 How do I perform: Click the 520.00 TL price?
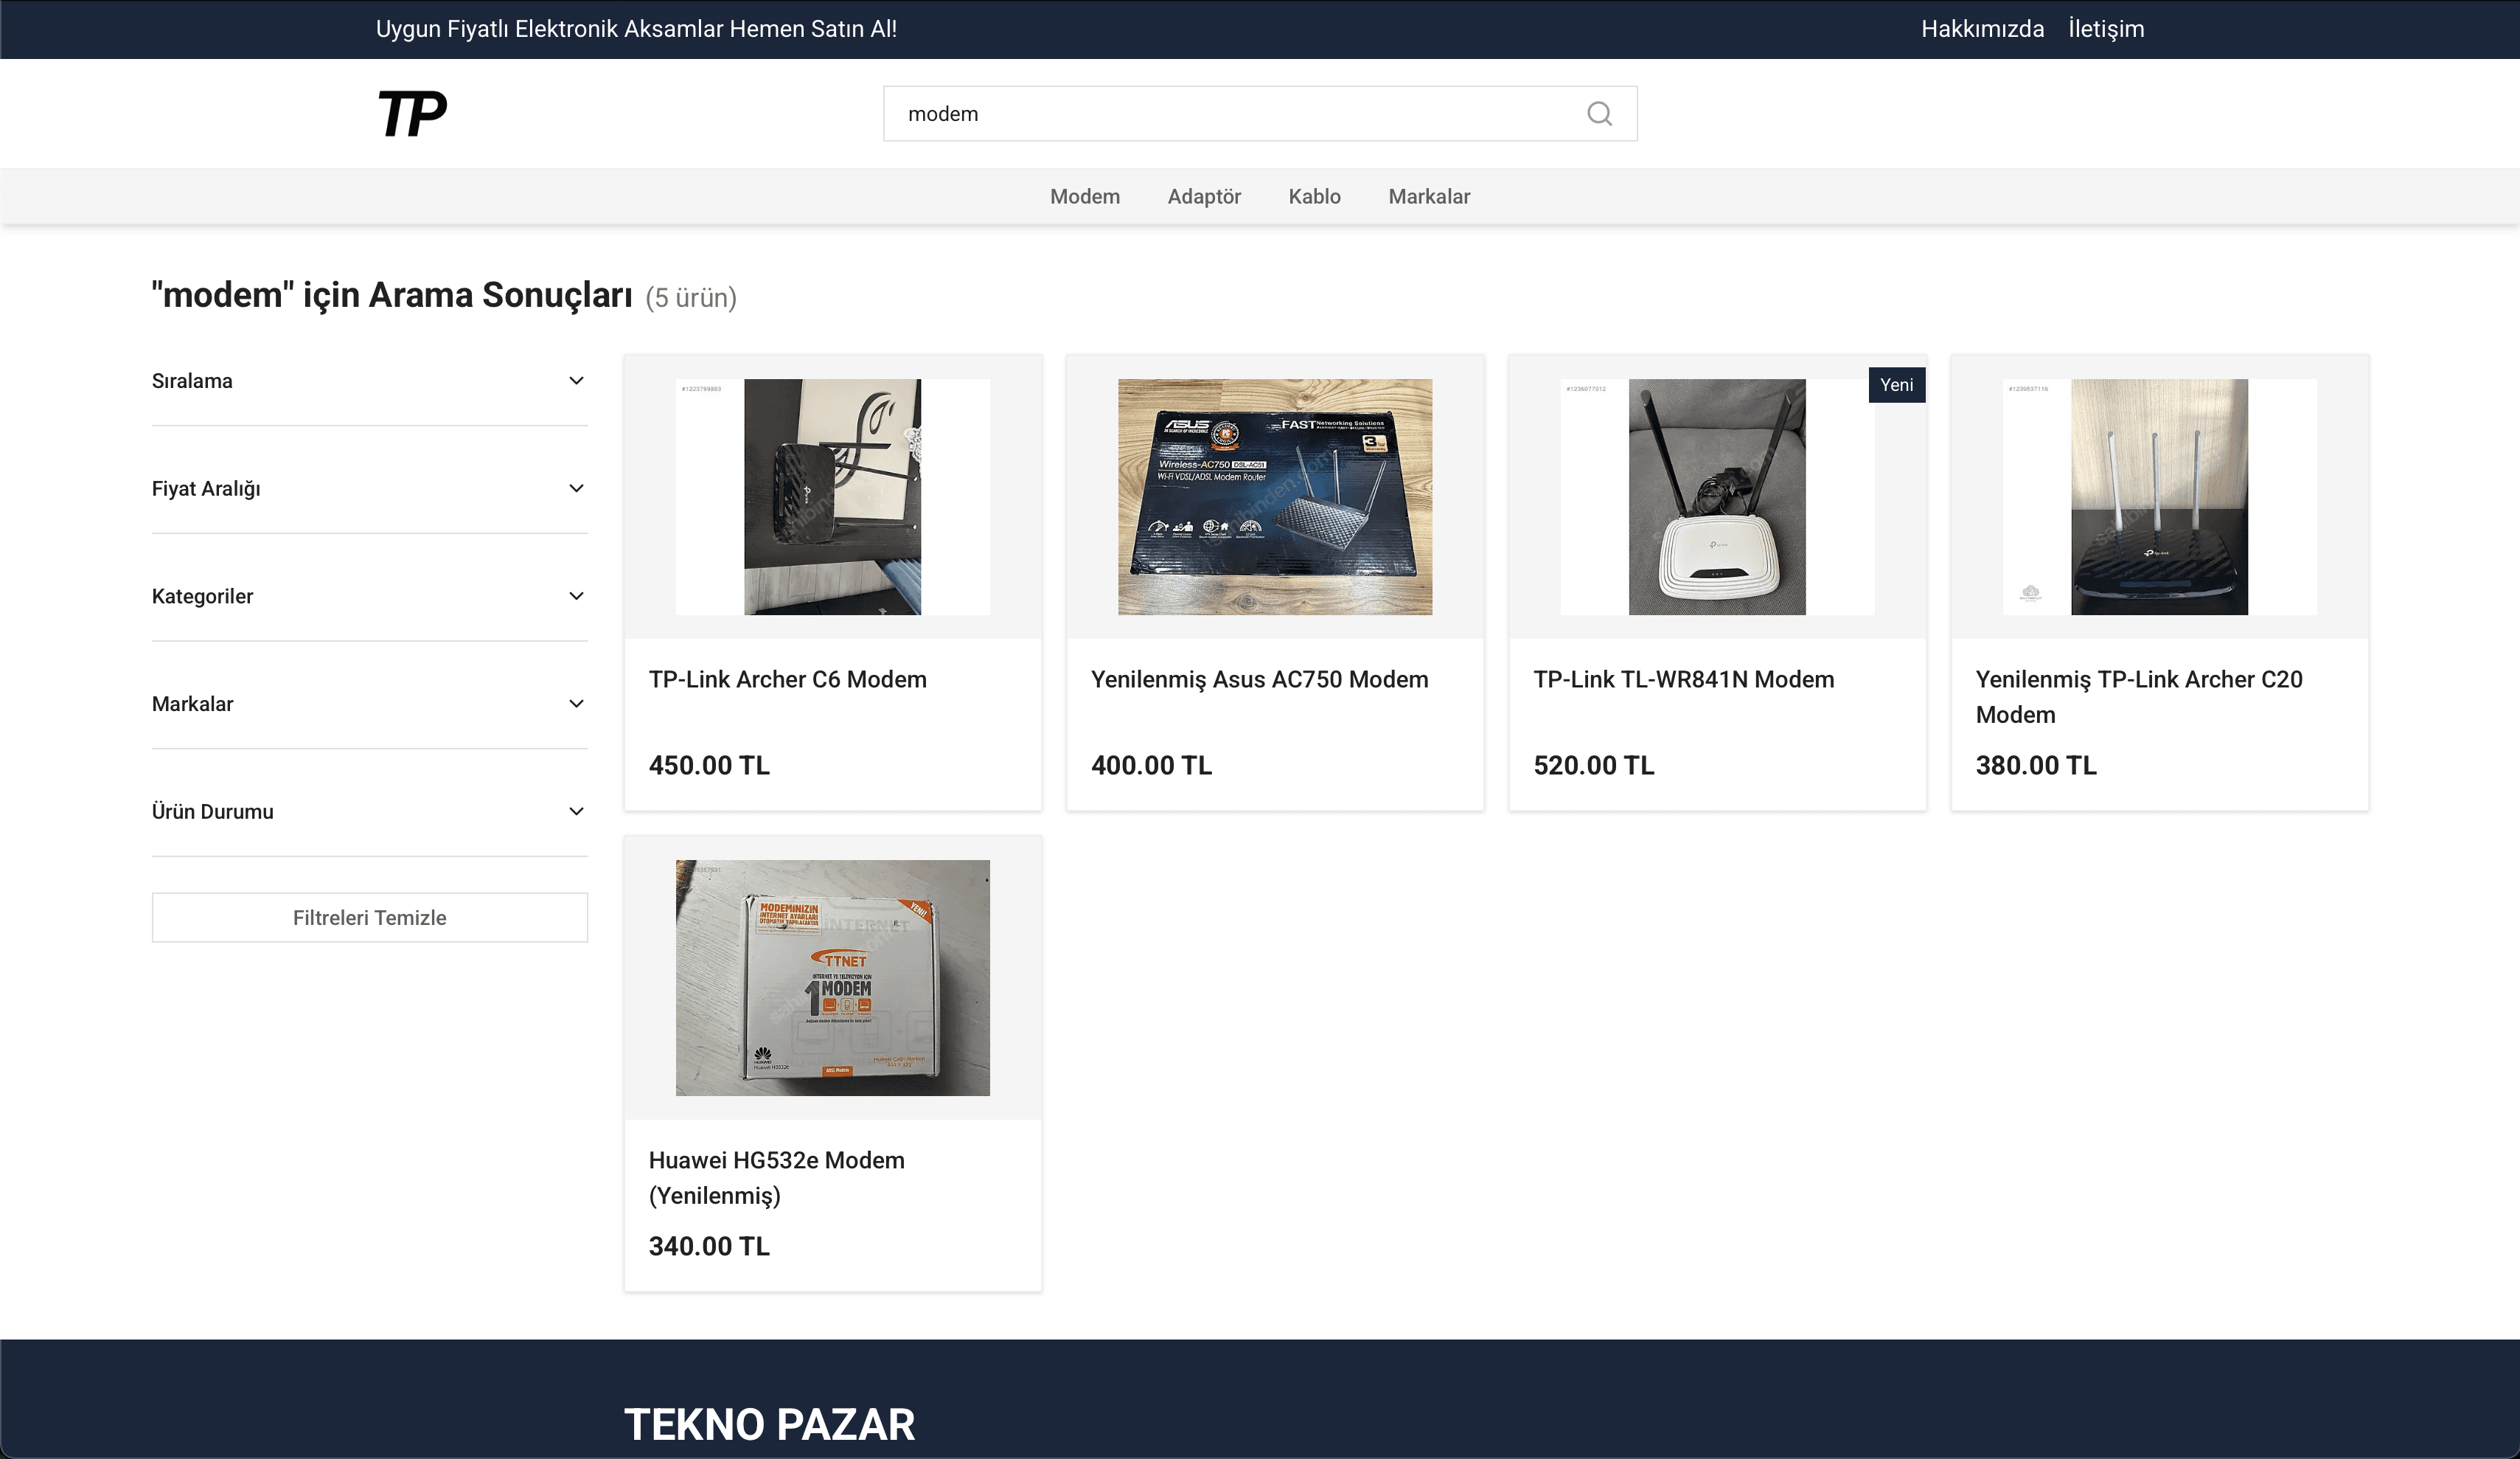pos(1594,766)
